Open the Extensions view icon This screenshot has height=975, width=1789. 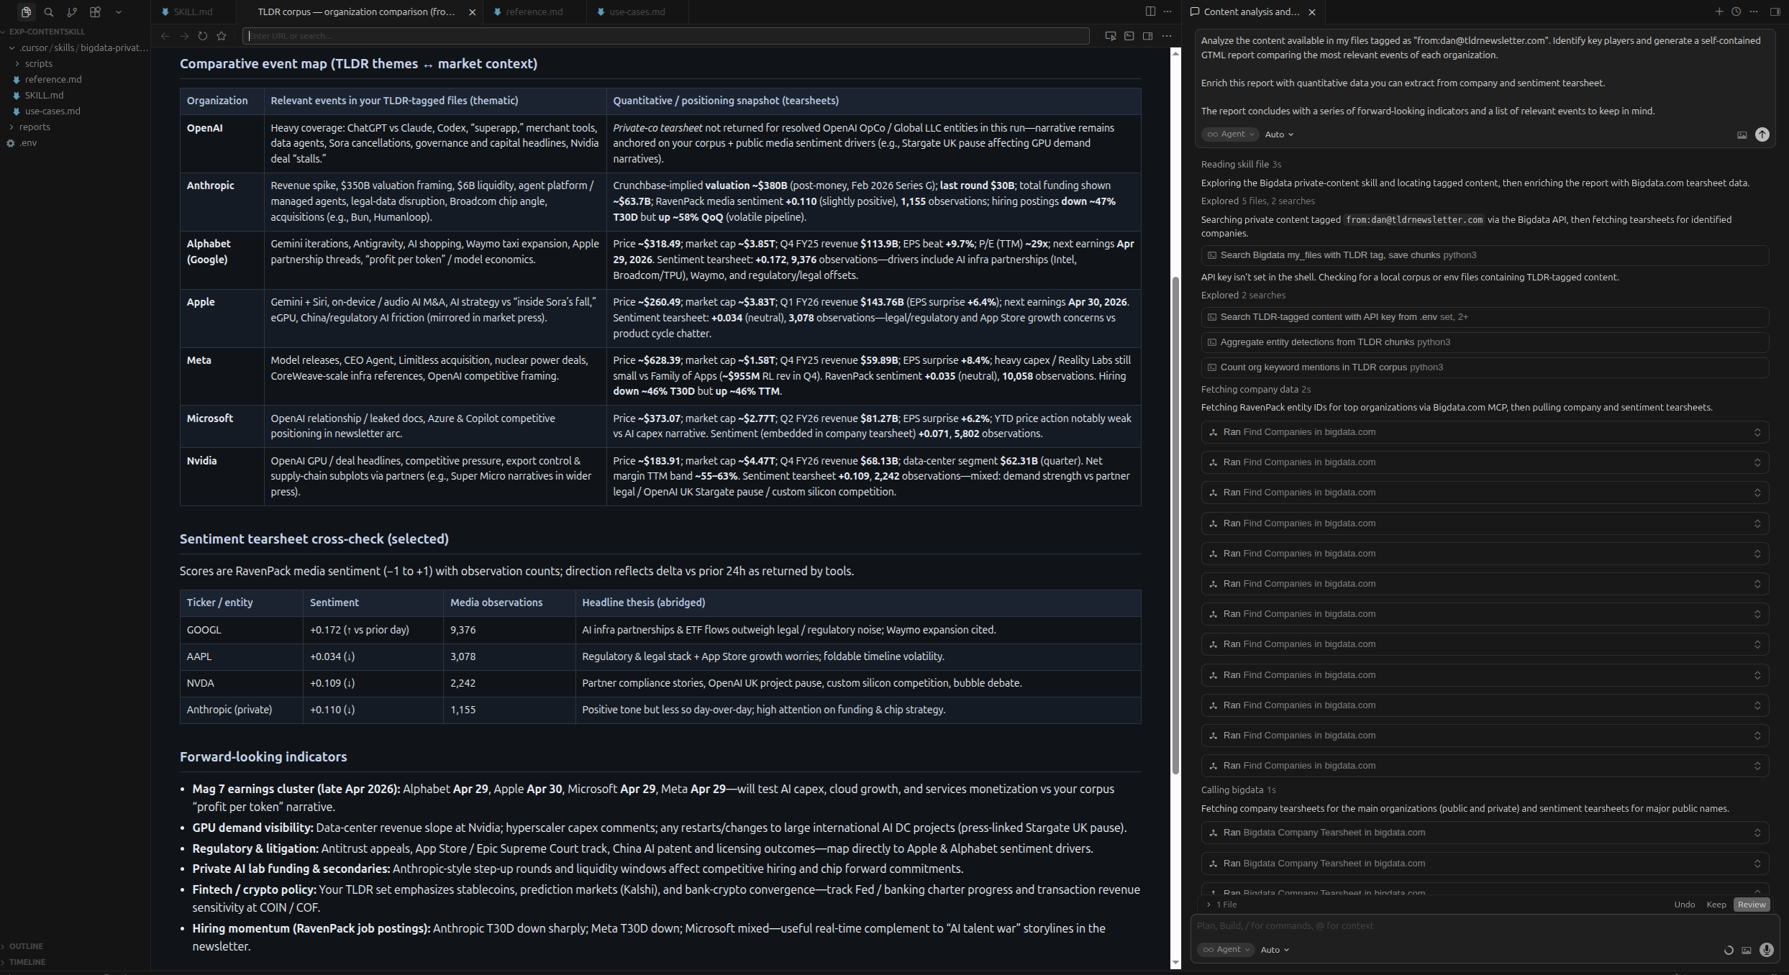tap(95, 12)
